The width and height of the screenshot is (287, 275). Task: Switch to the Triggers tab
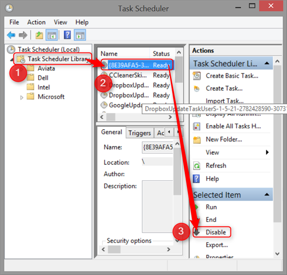pyautogui.click(x=139, y=133)
